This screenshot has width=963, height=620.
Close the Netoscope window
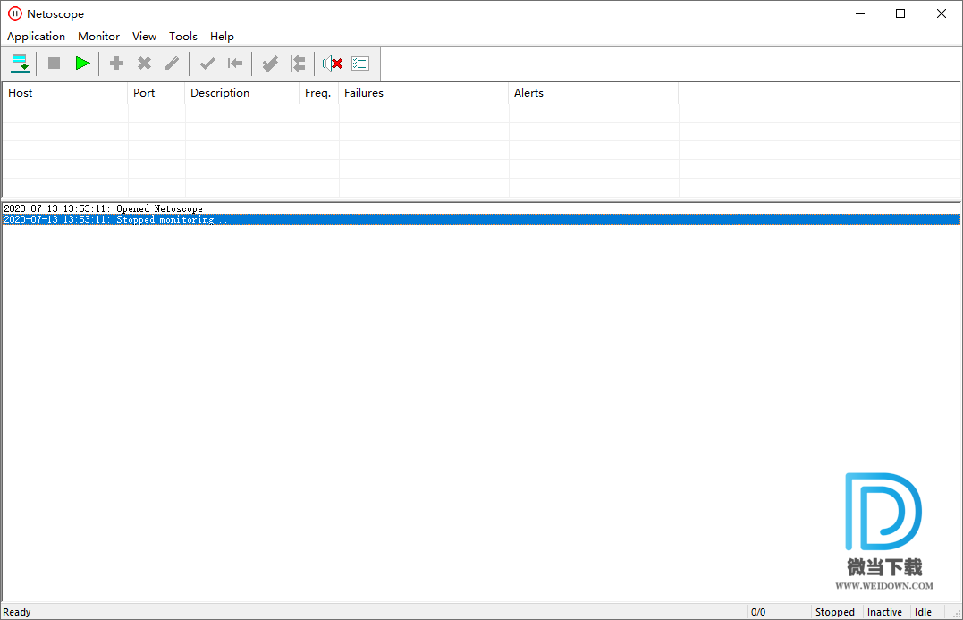pos(942,13)
